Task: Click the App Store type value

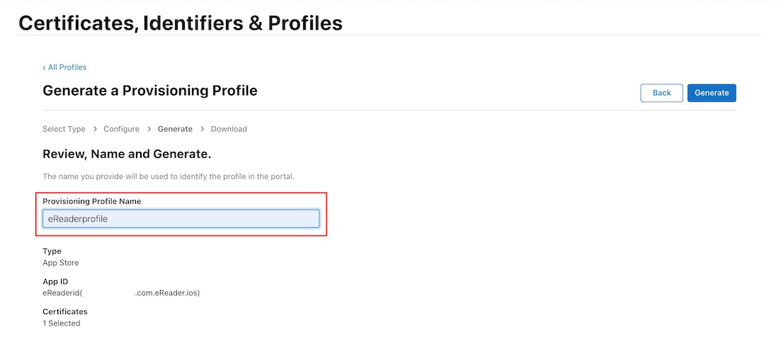Action: pyautogui.click(x=61, y=263)
